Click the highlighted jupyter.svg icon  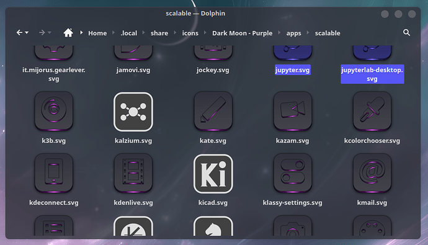[x=293, y=53]
